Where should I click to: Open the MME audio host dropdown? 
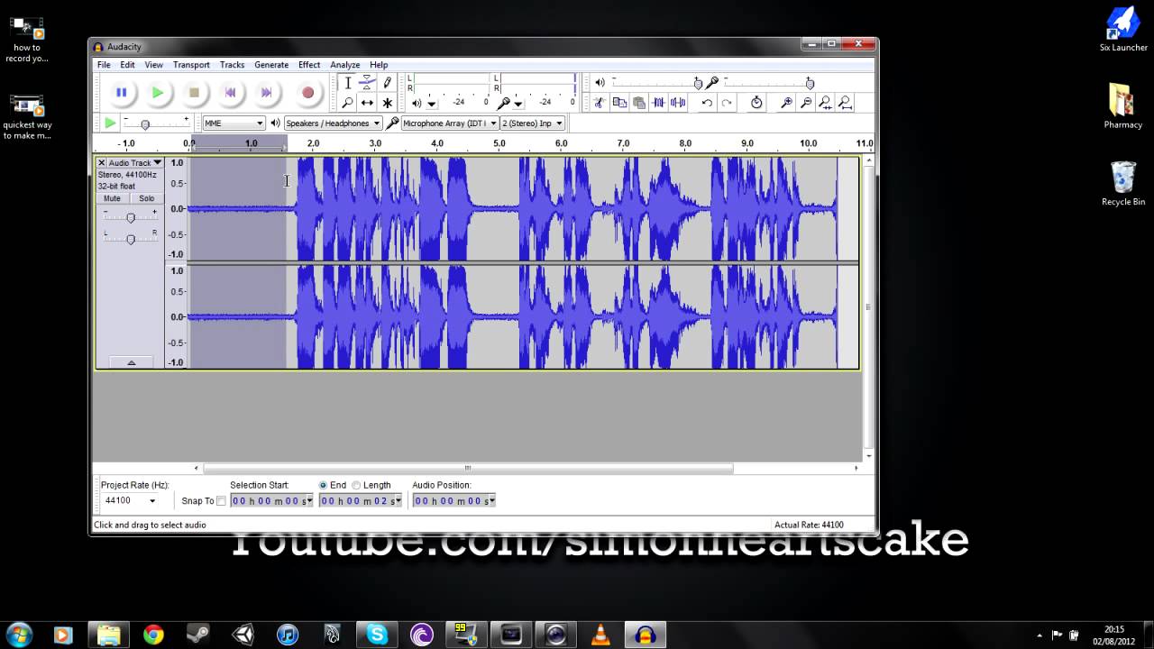point(234,123)
